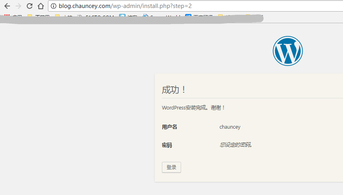Click the 您设定的密码 text
Image resolution: width=343 pixels, height=195 pixels.
click(x=236, y=145)
